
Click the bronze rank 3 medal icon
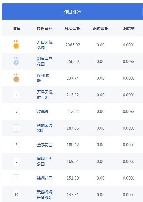pos(16,78)
